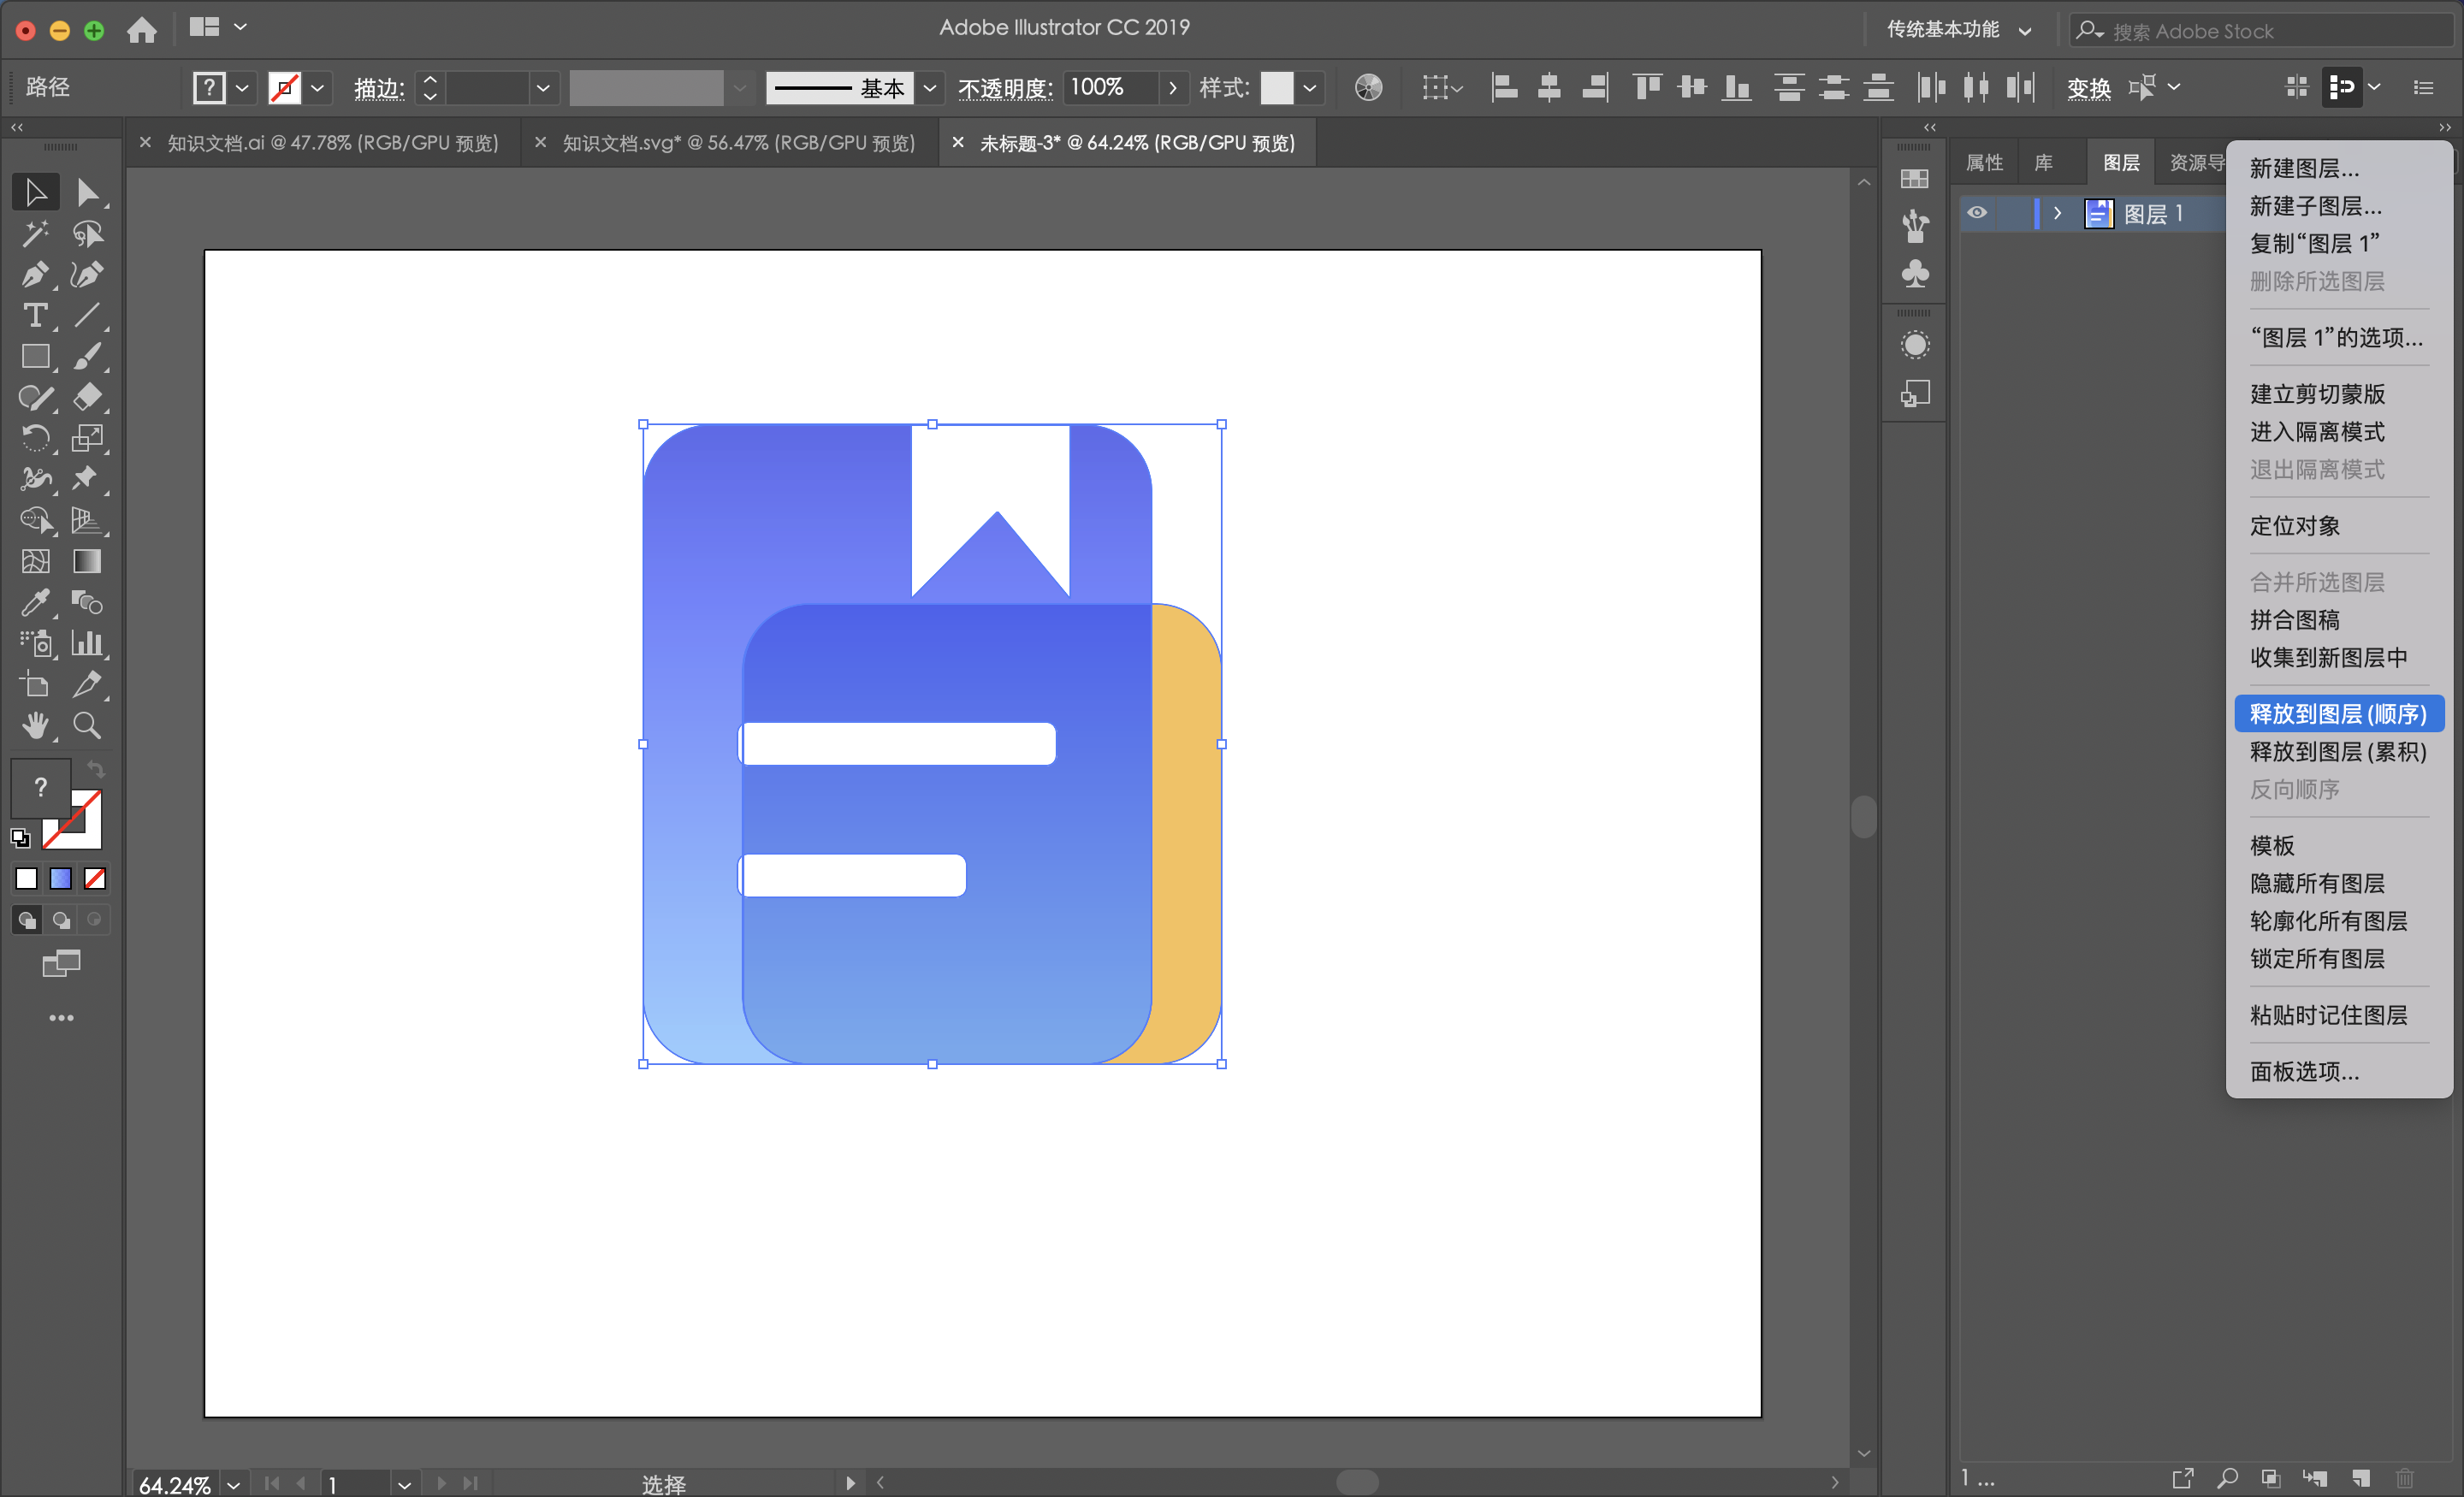Choose the Column Graph tool

(x=87, y=644)
